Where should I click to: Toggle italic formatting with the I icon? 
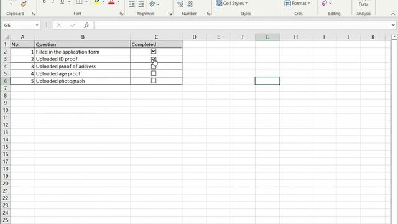click(53, 2)
